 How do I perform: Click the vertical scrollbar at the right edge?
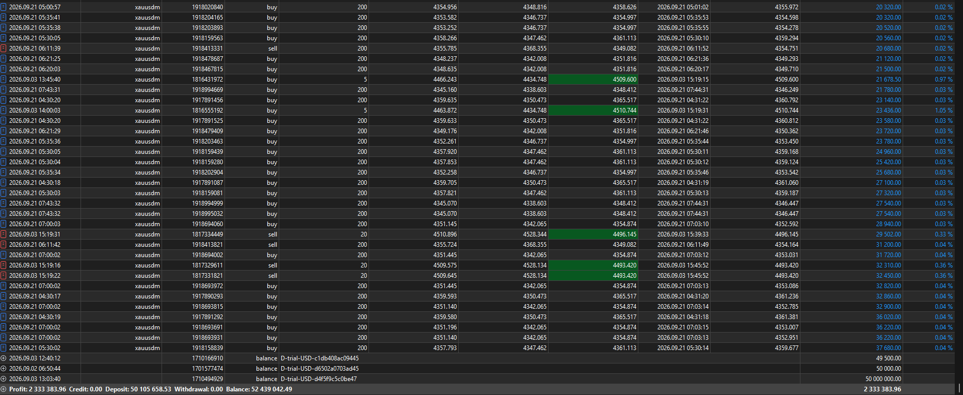(x=959, y=387)
